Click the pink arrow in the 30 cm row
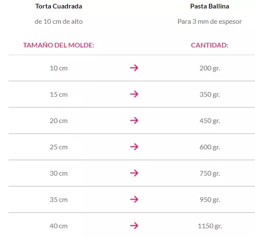Screen dimensions: 255x238 point(134,173)
